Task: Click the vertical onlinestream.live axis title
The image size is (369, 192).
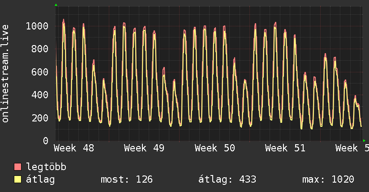Action: click(5, 74)
